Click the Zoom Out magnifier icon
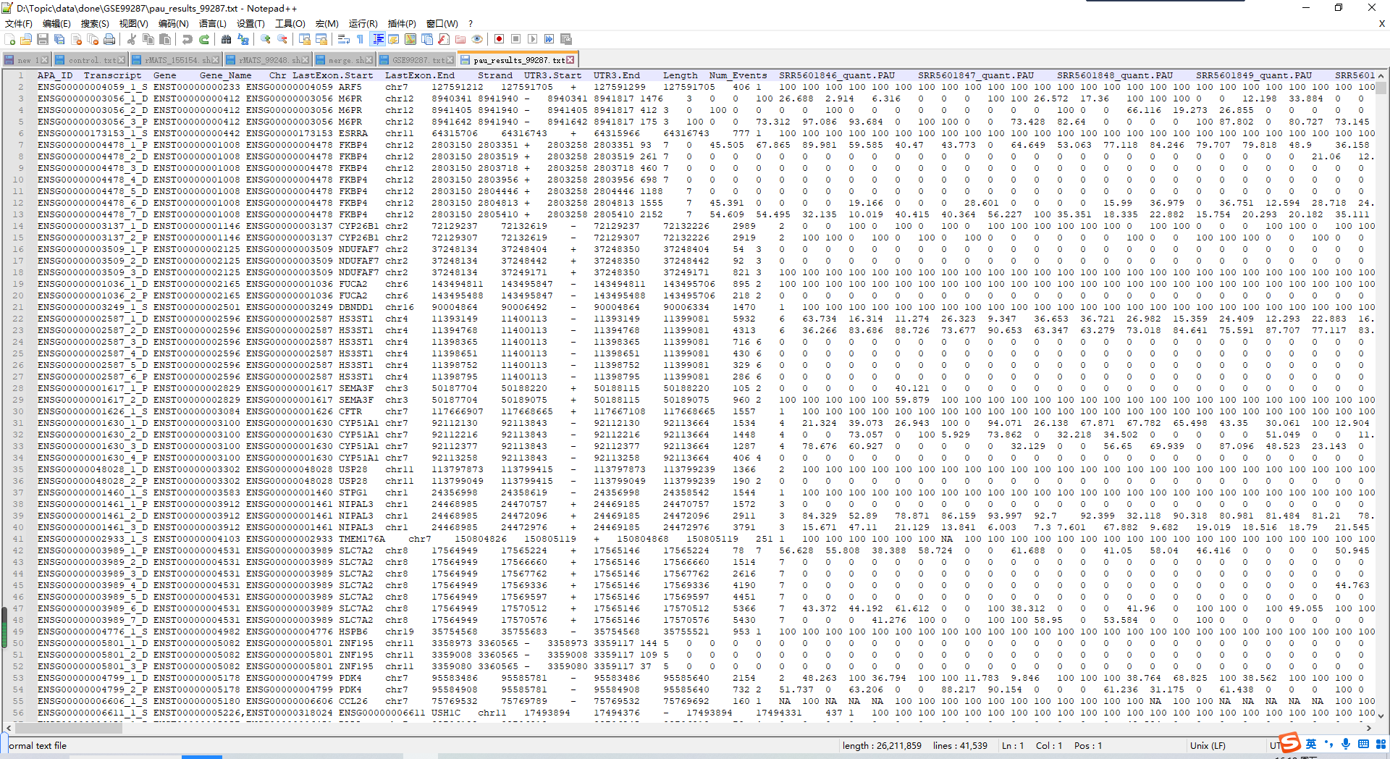 (x=282, y=39)
